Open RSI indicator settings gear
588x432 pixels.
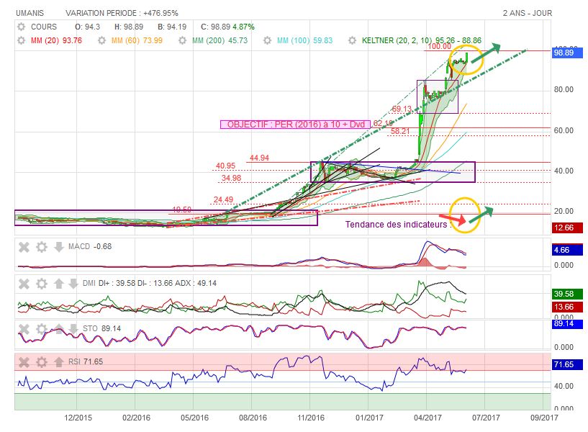coord(42,362)
